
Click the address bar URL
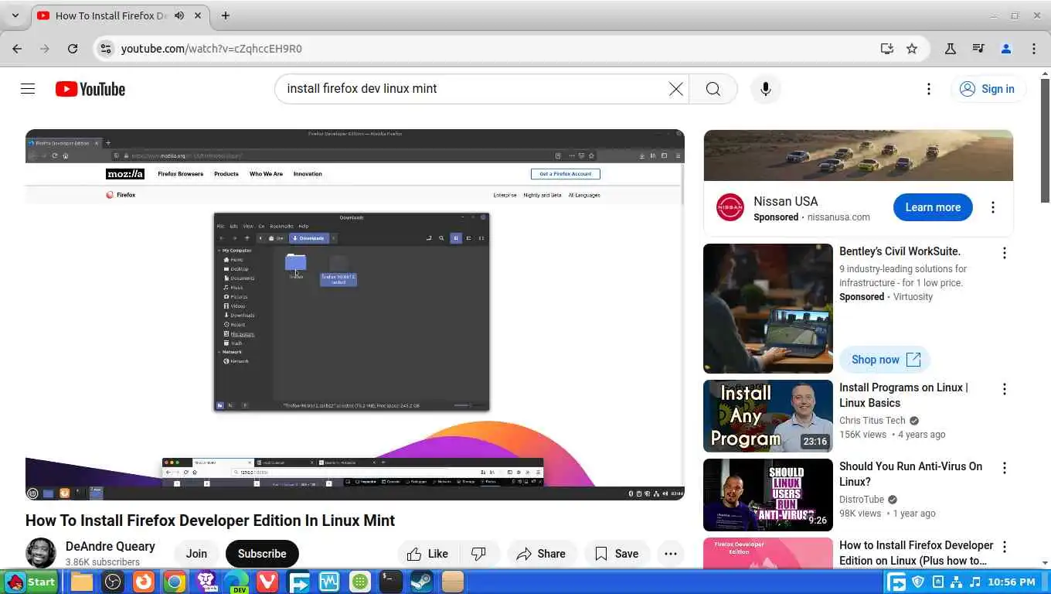point(212,48)
